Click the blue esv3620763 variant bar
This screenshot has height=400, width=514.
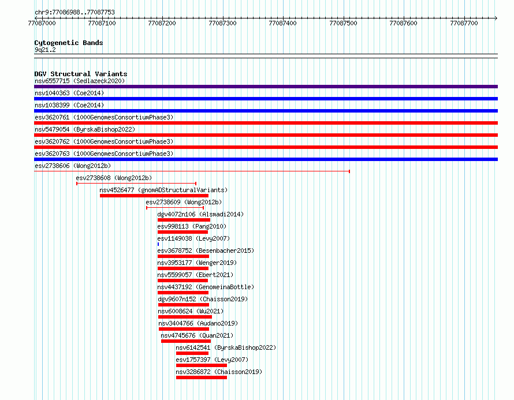pos(266,159)
